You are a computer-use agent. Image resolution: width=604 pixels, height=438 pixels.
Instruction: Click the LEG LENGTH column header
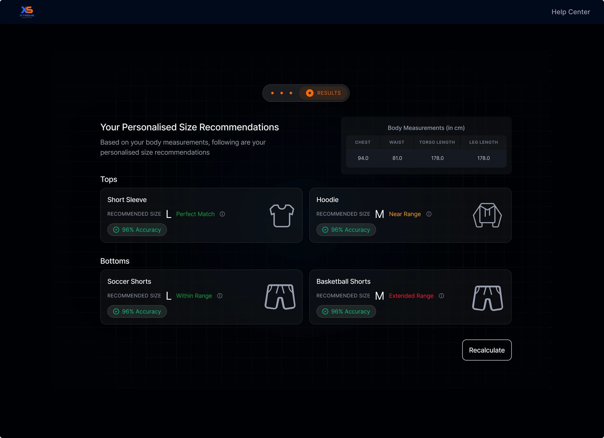pyautogui.click(x=483, y=142)
